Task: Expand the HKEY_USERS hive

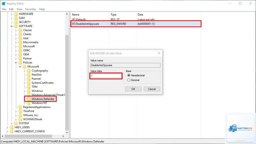Action: (7, 127)
